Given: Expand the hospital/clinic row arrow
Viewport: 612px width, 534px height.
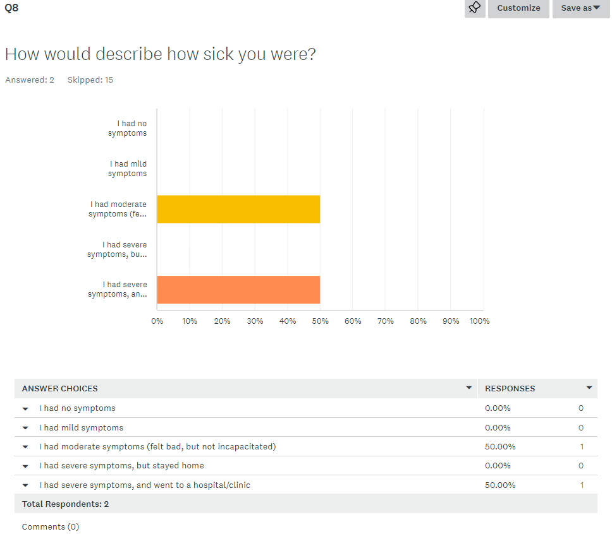Looking at the screenshot, I should (26, 485).
